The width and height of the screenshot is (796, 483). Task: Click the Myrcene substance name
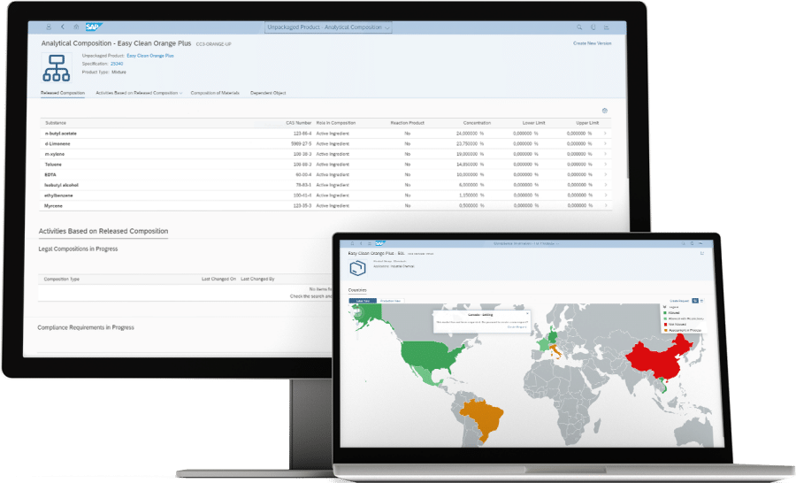tap(54, 206)
